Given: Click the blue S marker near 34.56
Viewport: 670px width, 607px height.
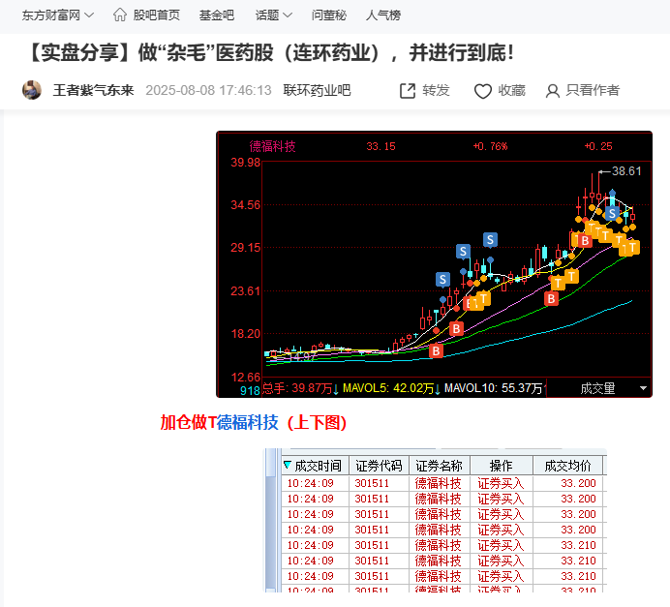Looking at the screenshot, I should click(612, 213).
